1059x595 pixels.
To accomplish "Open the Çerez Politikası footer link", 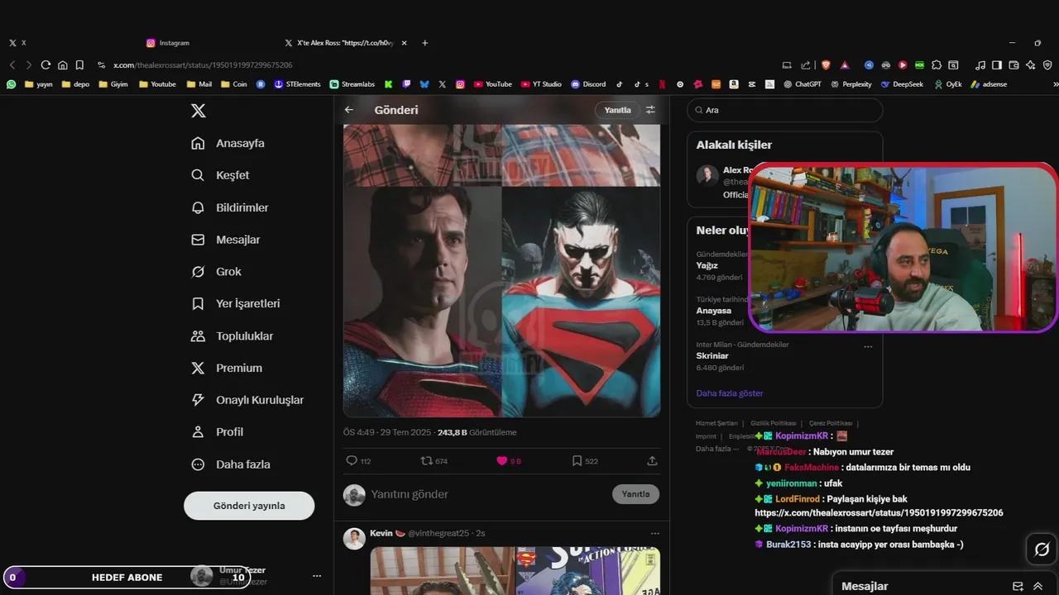I will (831, 423).
